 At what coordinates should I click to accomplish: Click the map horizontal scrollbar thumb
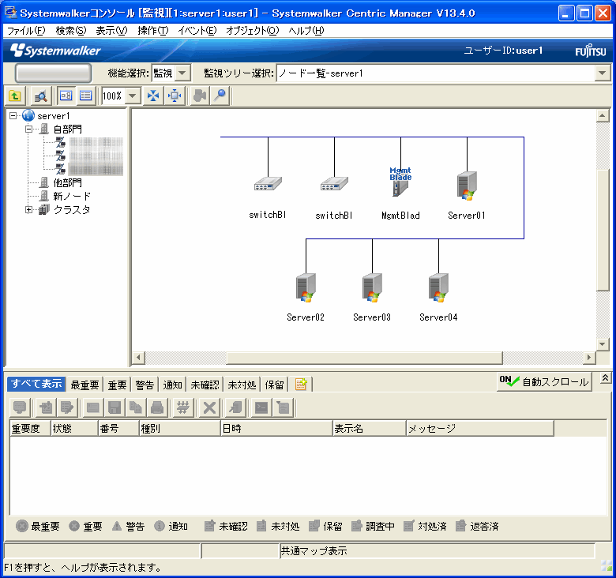coord(365,358)
